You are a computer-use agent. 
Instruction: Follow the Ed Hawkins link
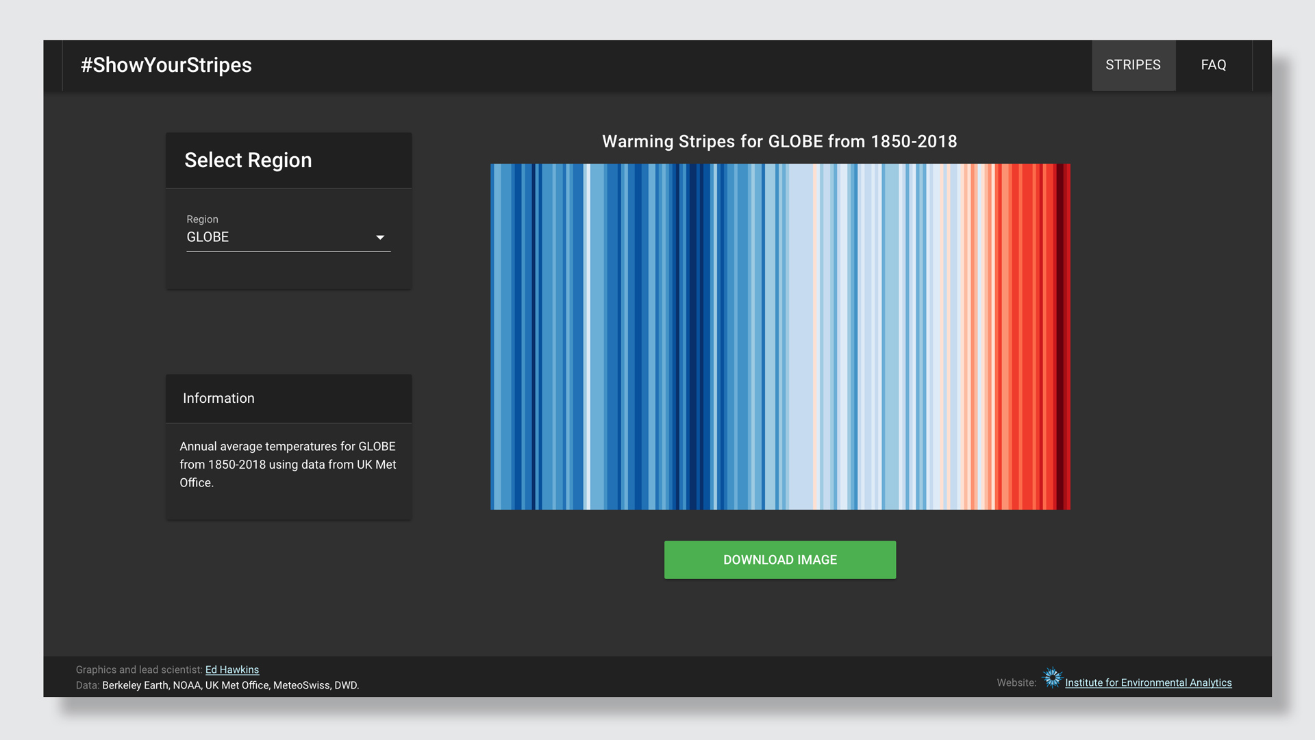(231, 669)
